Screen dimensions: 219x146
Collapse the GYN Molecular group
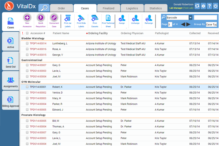point(31,82)
